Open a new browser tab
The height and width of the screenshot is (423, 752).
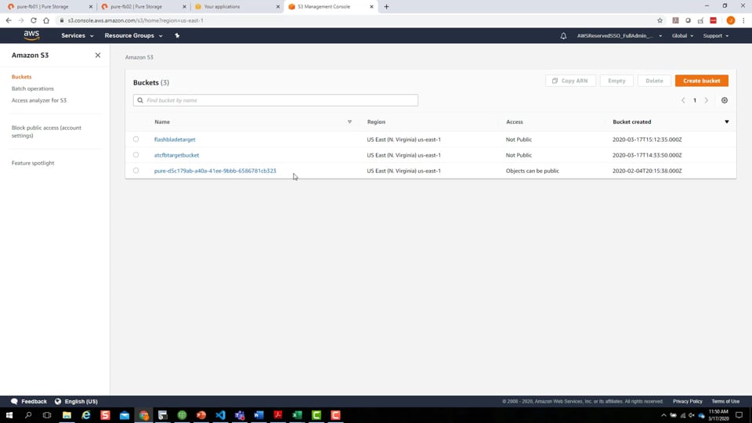click(386, 7)
